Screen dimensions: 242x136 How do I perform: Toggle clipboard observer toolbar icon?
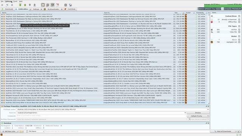coord(43,5)
